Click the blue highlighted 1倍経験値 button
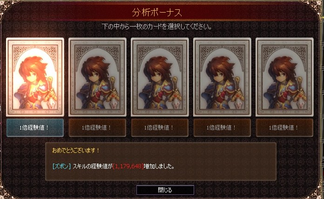This screenshot has width=324, height=199. pos(35,128)
